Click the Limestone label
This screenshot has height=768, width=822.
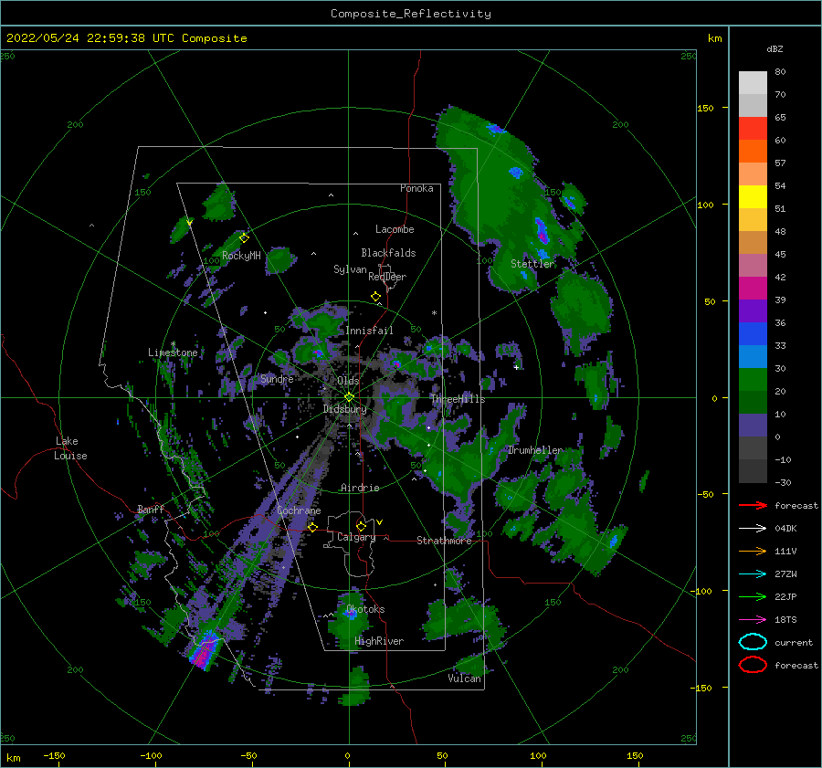(x=173, y=352)
